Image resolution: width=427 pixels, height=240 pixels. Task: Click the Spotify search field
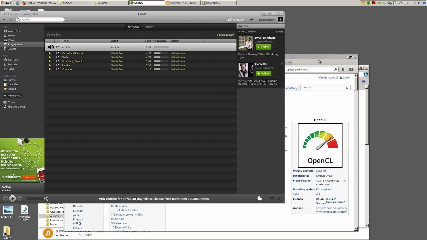click(x=40, y=19)
